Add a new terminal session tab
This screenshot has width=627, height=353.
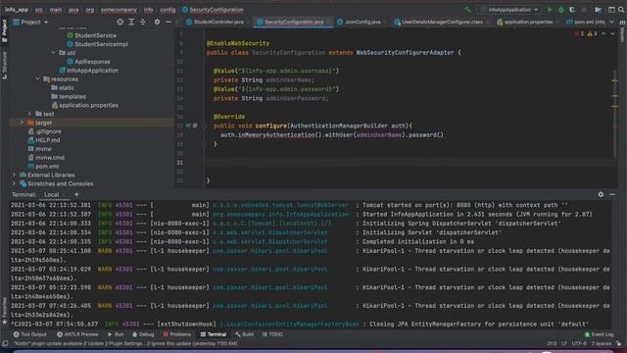point(76,194)
